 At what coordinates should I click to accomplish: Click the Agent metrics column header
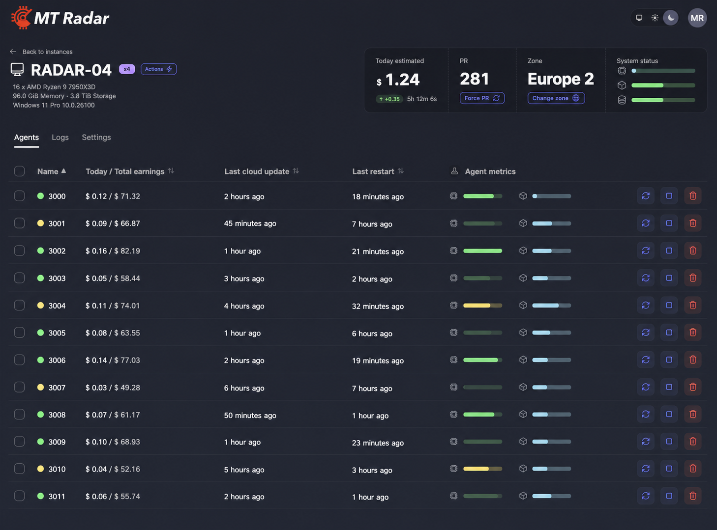click(x=483, y=171)
